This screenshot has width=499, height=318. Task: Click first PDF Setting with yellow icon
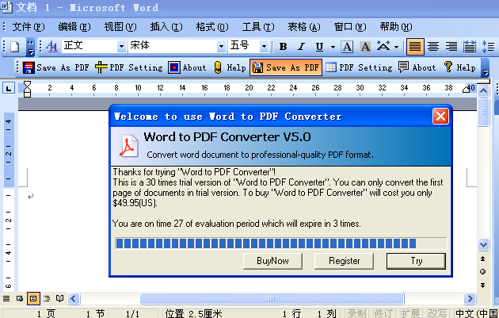(x=129, y=67)
